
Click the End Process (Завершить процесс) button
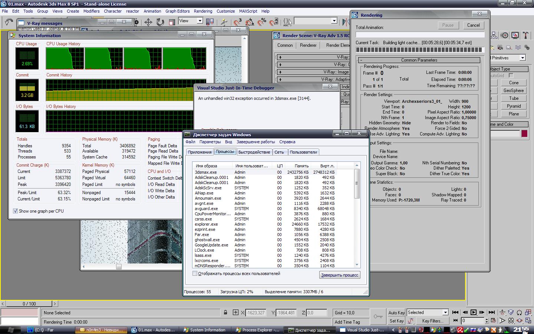coord(339,275)
